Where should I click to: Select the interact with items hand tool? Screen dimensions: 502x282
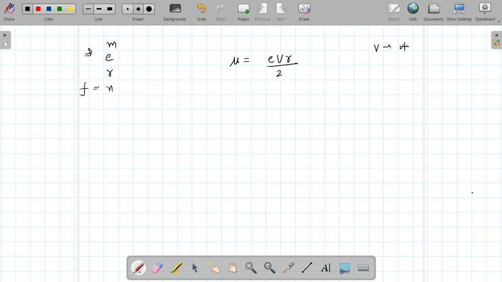(214, 268)
